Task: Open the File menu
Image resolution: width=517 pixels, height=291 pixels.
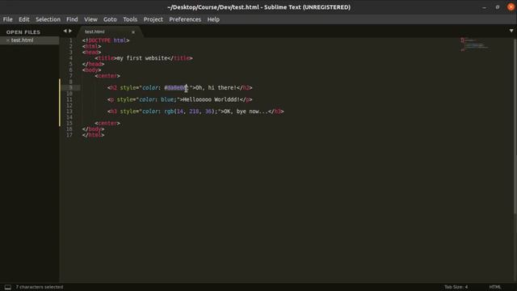Action: (x=7, y=19)
